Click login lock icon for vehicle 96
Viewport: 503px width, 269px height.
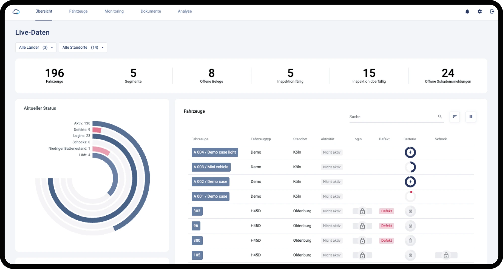pyautogui.click(x=362, y=226)
